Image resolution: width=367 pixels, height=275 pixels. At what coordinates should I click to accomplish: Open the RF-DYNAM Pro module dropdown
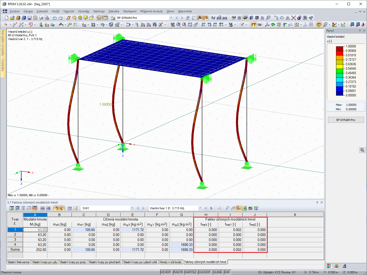(x=171, y=18)
